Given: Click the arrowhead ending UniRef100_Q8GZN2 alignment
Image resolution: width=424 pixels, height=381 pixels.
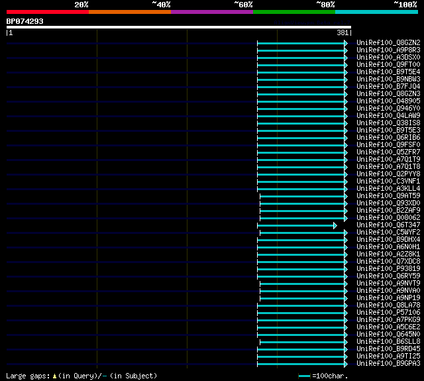Looking at the screenshot, I should (346, 43).
